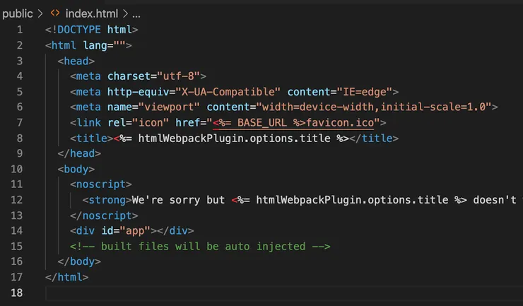The image size is (523, 306).
Task: Click line number 1 in the gutter
Action: (19, 30)
